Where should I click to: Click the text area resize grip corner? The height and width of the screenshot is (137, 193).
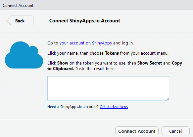pyautogui.click(x=168, y=99)
